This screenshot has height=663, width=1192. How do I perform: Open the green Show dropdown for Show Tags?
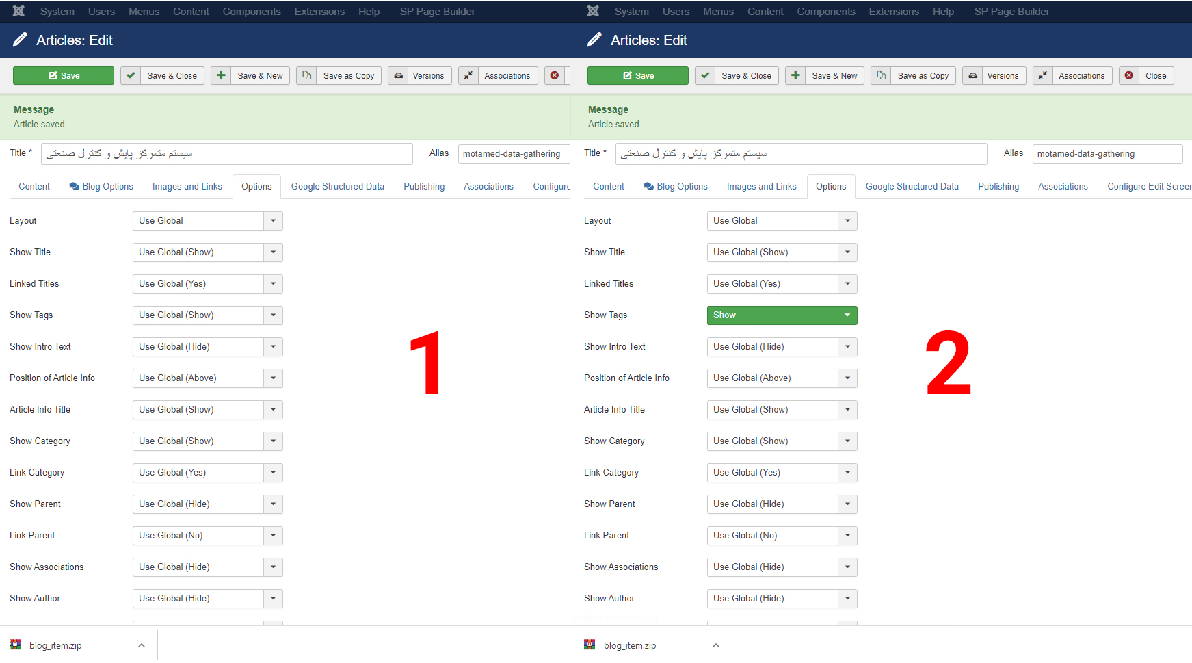(782, 315)
